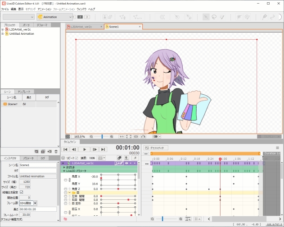Click the zoom-out magnifier below the canvas

(91, 137)
